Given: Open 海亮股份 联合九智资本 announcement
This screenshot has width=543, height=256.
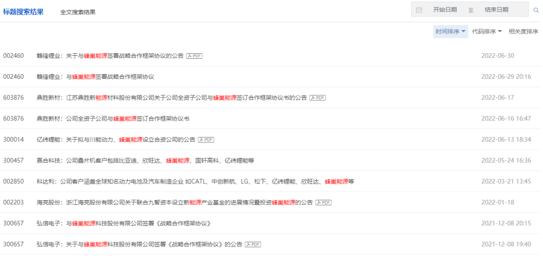Looking at the screenshot, I should click(174, 202).
